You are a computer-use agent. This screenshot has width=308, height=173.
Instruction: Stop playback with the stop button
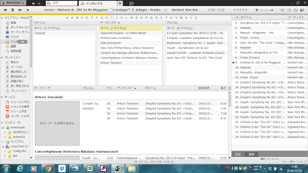pos(28,10)
